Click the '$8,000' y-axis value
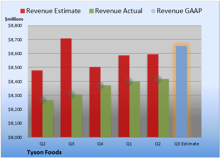Image resolution: width=220 pixels, height=158 pixels. point(15,137)
